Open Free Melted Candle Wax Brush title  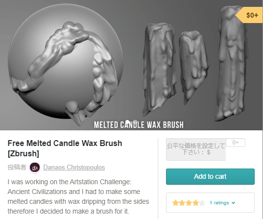pos(65,148)
